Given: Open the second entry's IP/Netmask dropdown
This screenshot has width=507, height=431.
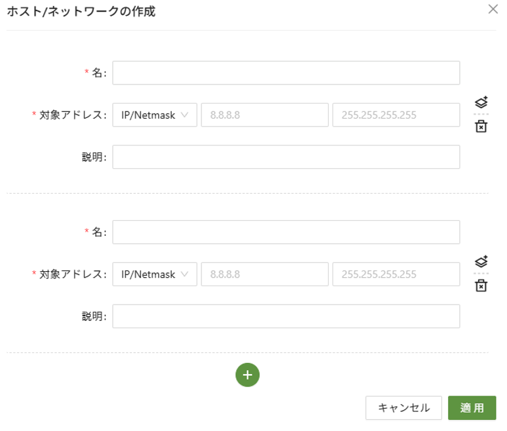Looking at the screenshot, I should [x=155, y=274].
